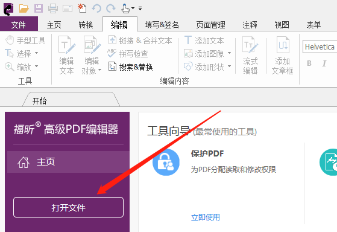
Task: Click the touch mode hand icon
Action: (x=125, y=8)
